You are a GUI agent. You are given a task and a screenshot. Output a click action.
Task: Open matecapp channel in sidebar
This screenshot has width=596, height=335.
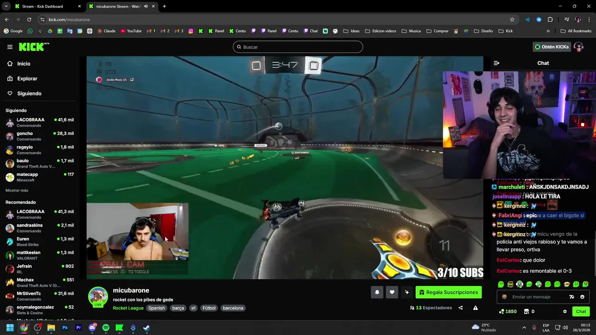click(x=41, y=177)
